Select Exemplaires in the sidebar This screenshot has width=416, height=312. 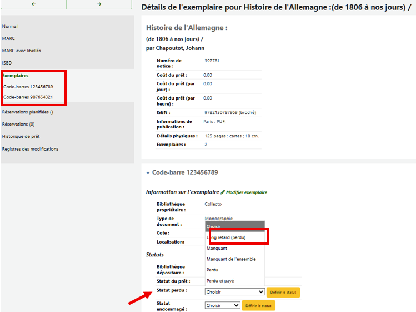pyautogui.click(x=16, y=76)
